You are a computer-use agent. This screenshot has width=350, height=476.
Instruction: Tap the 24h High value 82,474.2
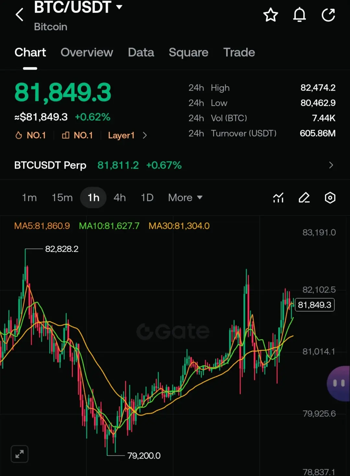coord(318,88)
